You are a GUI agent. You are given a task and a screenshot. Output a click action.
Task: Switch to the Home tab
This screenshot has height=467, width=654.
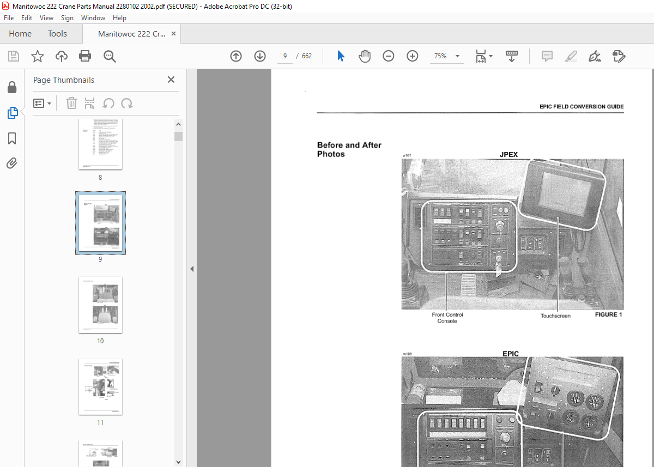click(x=20, y=34)
